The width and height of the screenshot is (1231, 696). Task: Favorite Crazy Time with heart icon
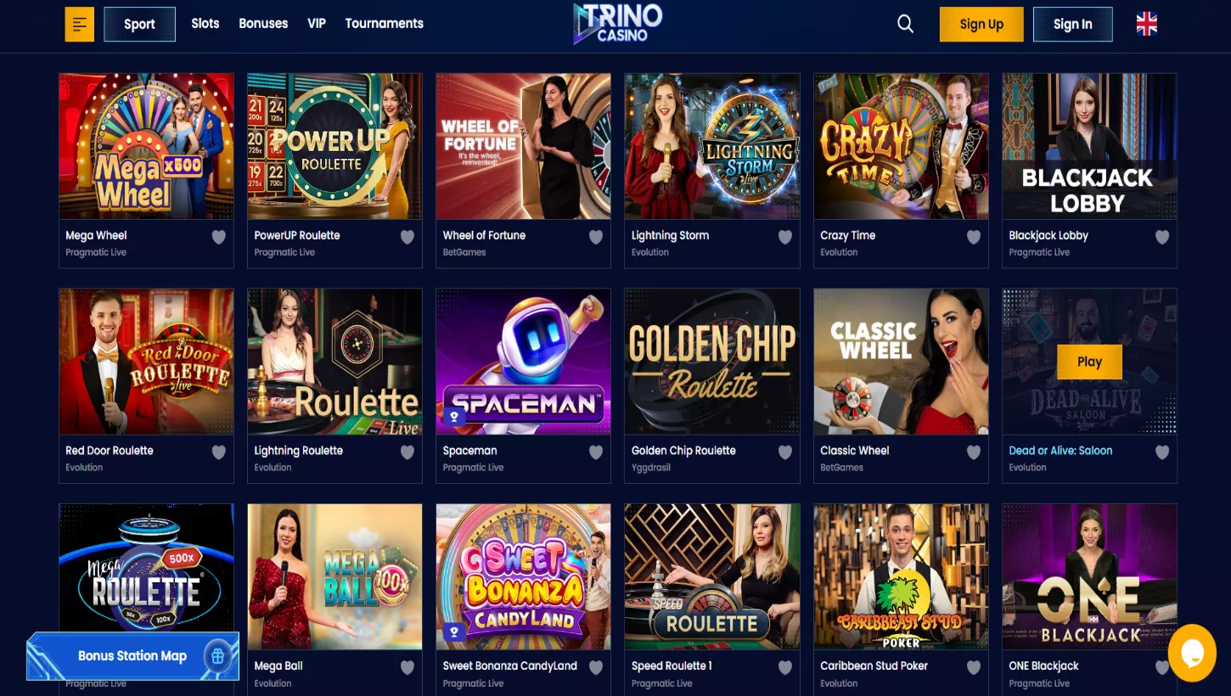click(x=974, y=237)
